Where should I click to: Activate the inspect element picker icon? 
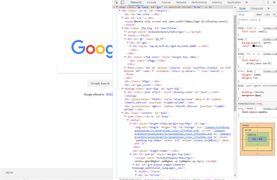pos(117,2)
